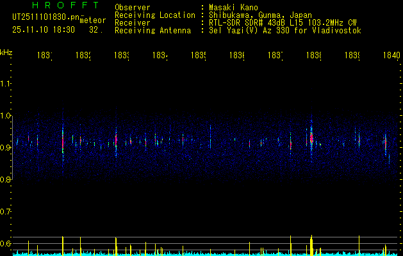
Task: Click the 'Receiver' field label
Action: [133, 23]
